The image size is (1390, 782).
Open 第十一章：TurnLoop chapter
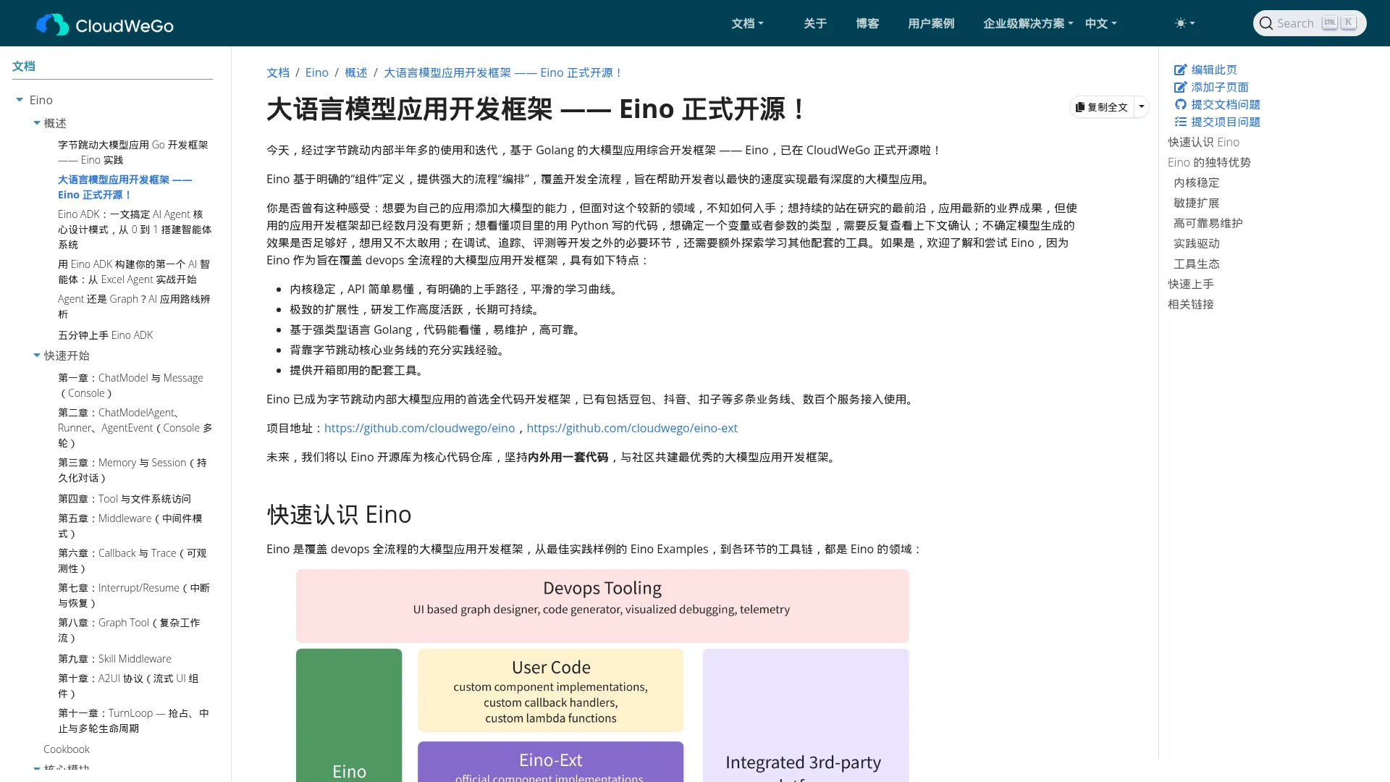[x=133, y=720]
